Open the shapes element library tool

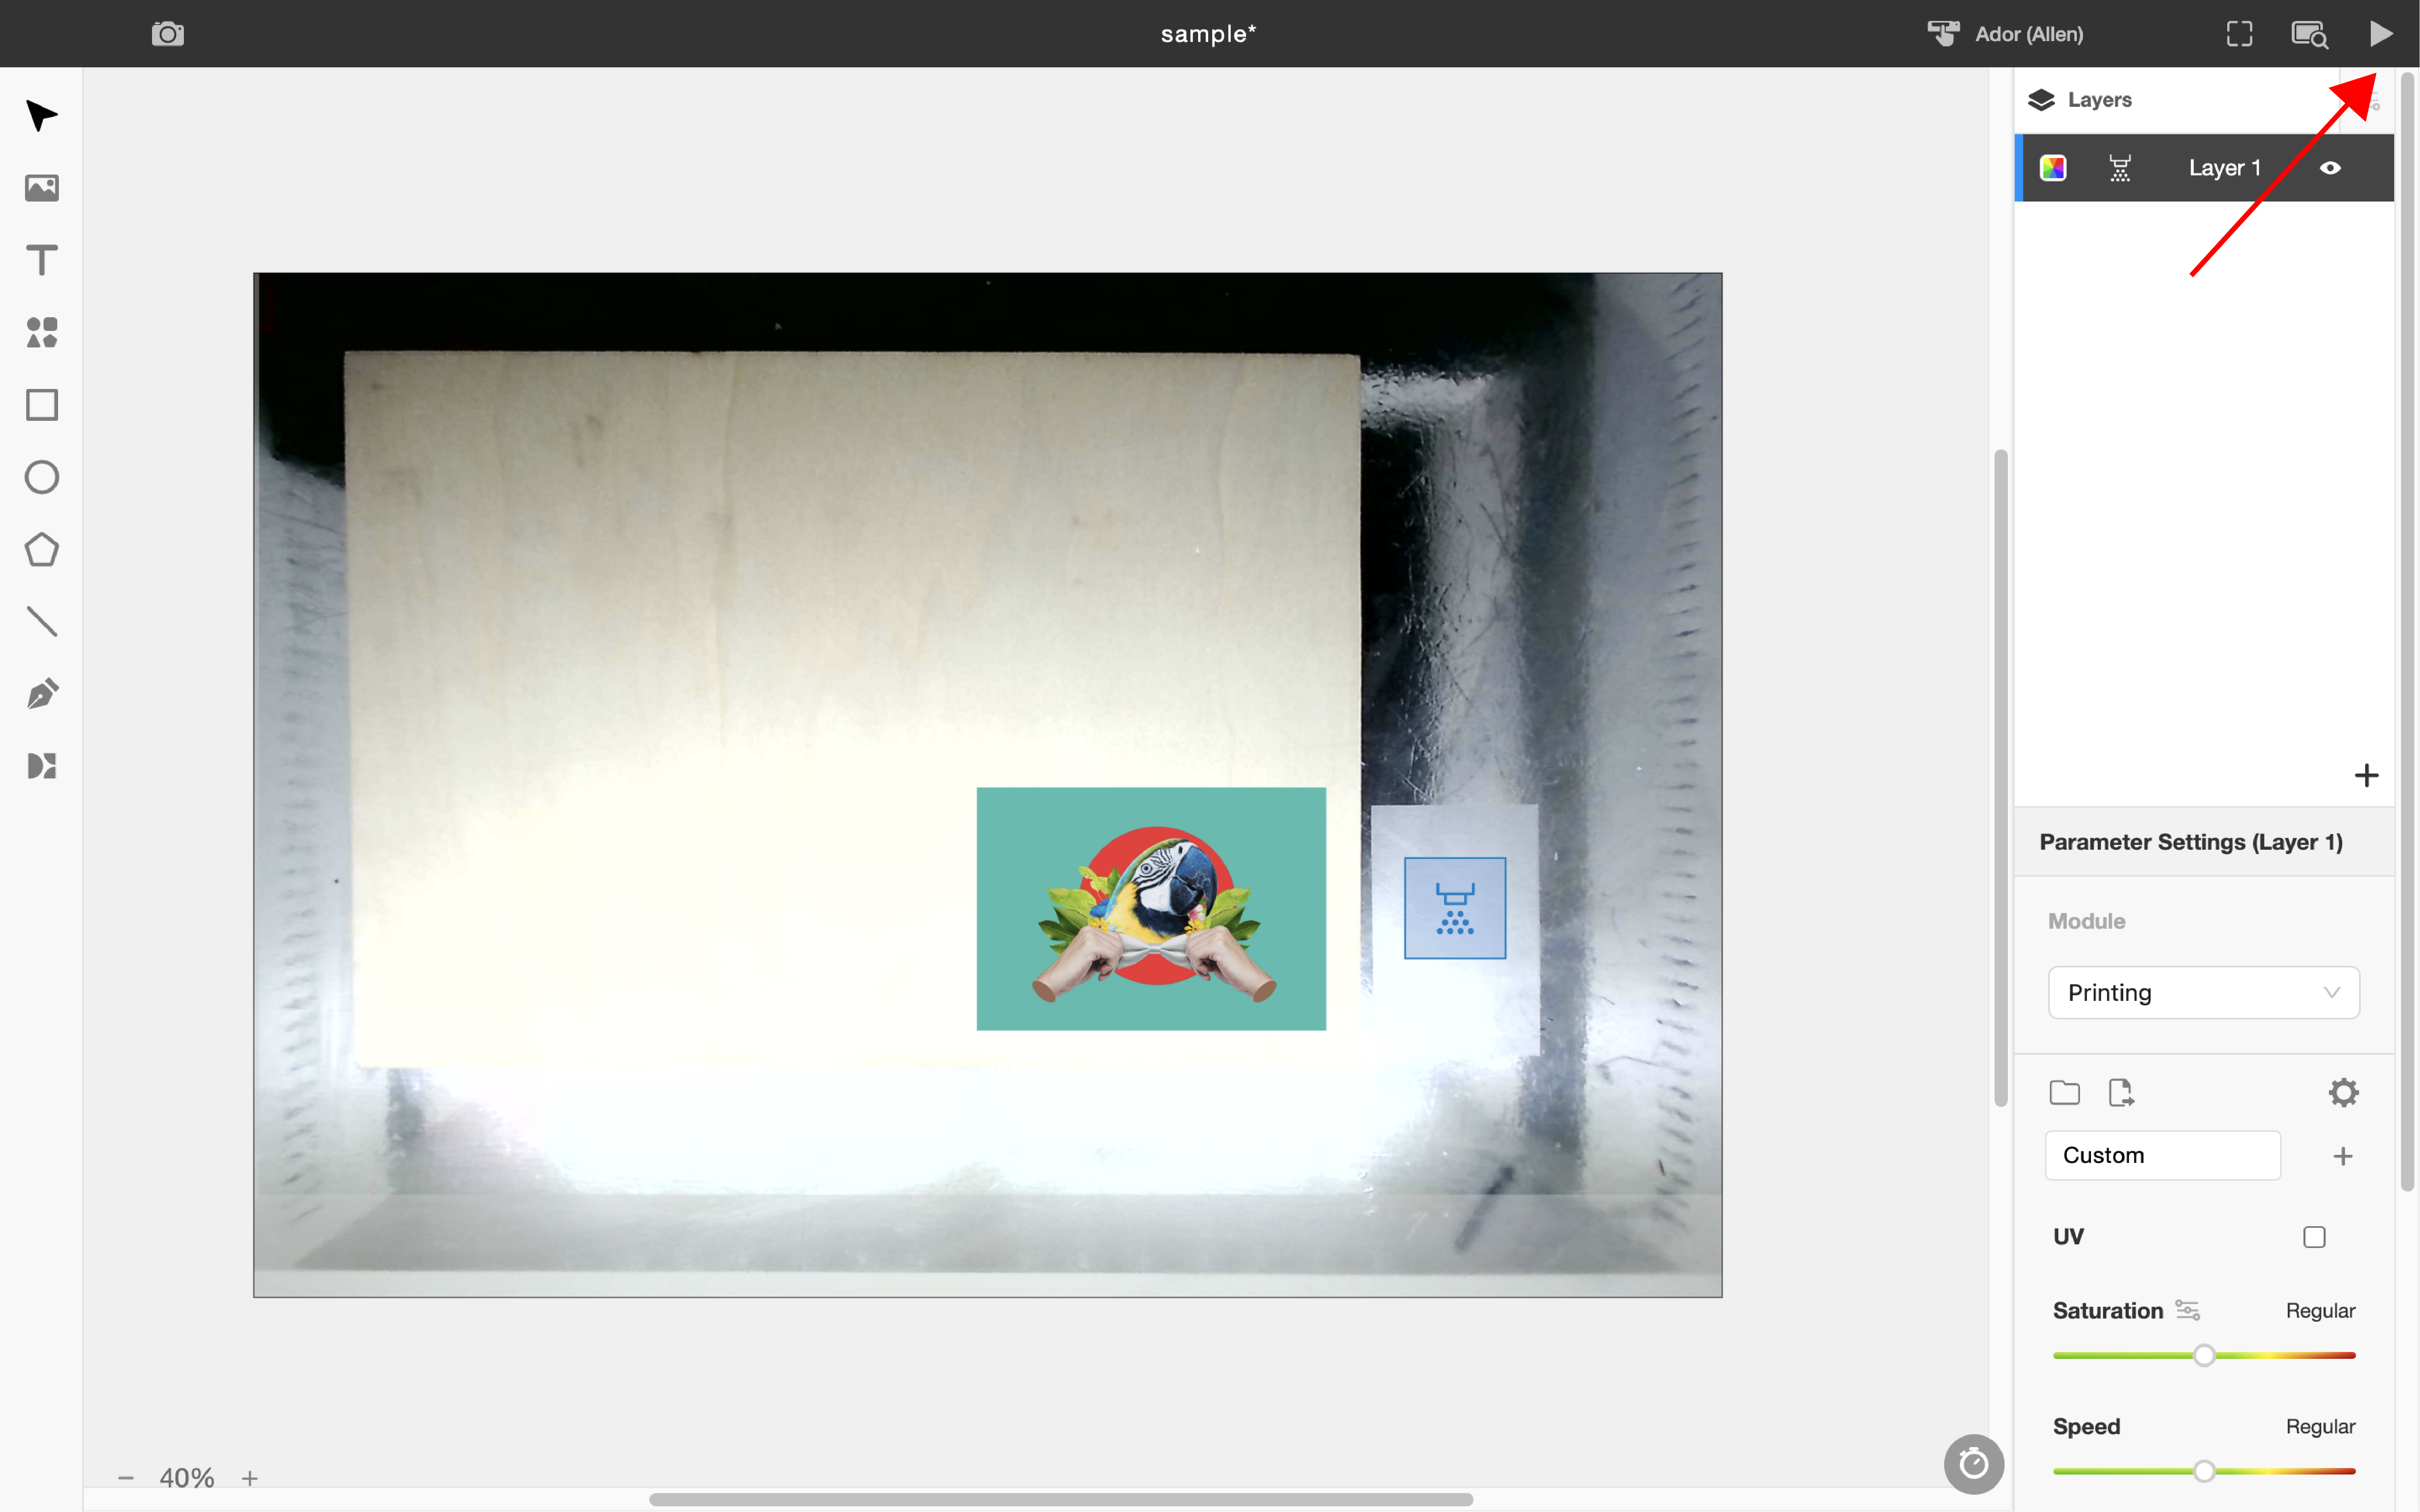coord(41,332)
